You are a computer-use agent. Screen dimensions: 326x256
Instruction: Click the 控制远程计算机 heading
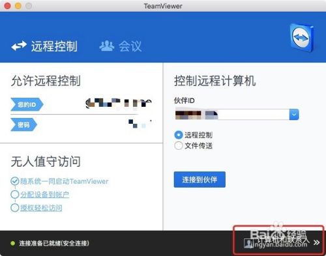tap(215, 81)
